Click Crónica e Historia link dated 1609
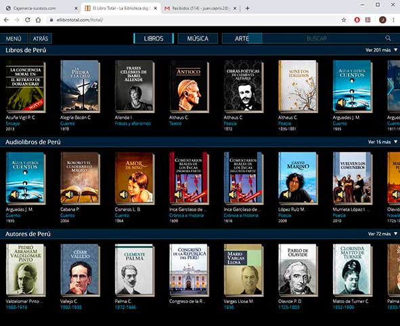Viewport: 400px width, 326px height. point(187,215)
